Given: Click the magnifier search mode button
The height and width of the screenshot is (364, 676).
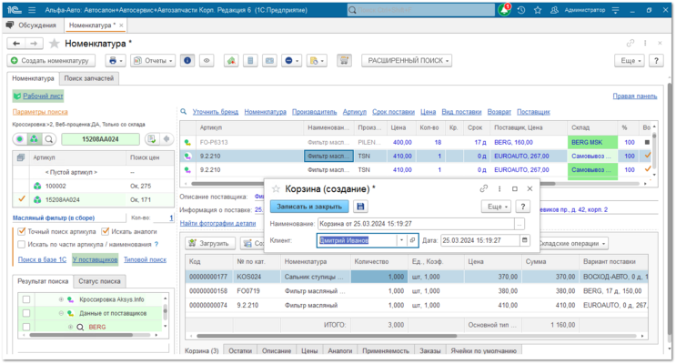Looking at the screenshot, I should coord(49,139).
